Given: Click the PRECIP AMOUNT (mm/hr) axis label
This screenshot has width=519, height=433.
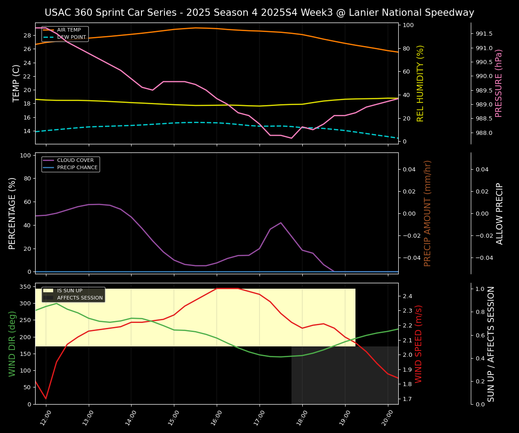Looking at the screenshot, I should 428,213.
